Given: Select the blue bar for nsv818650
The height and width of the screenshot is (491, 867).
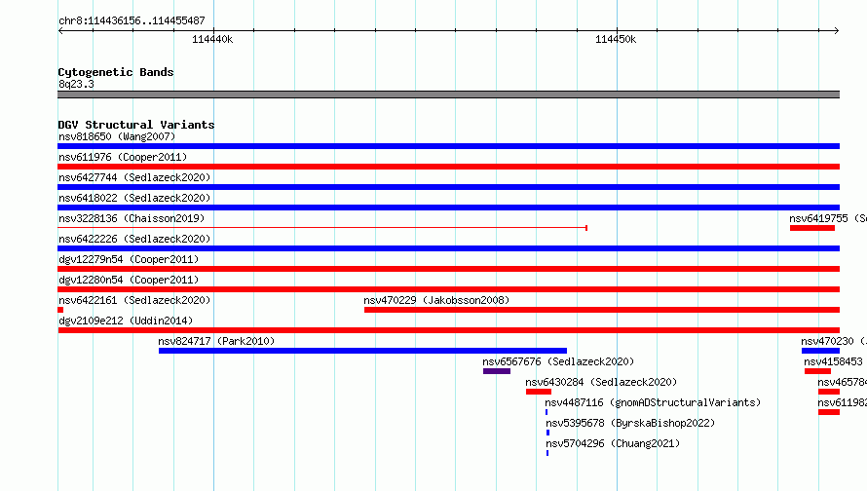Looking at the screenshot, I should (448, 146).
